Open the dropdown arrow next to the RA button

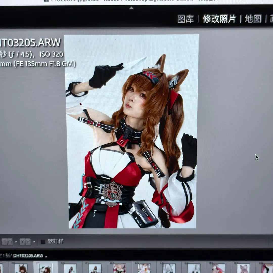(16, 241)
